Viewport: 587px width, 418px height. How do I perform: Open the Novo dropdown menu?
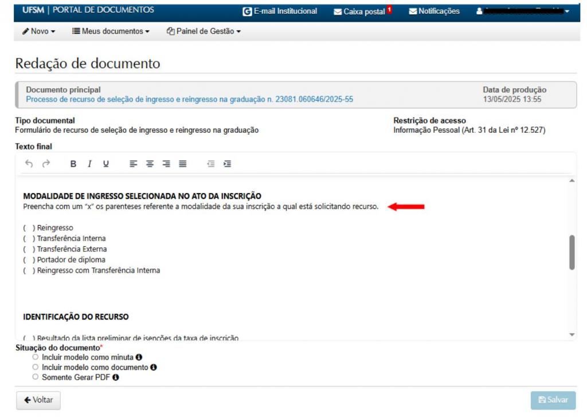pos(39,31)
